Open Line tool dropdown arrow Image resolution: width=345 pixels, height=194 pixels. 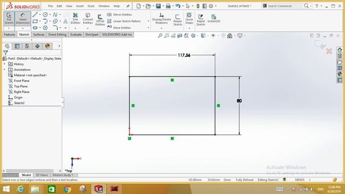coord(40,15)
